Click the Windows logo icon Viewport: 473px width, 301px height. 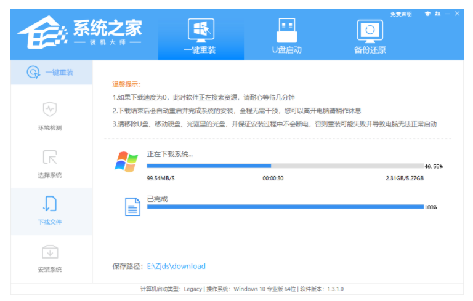click(126, 162)
